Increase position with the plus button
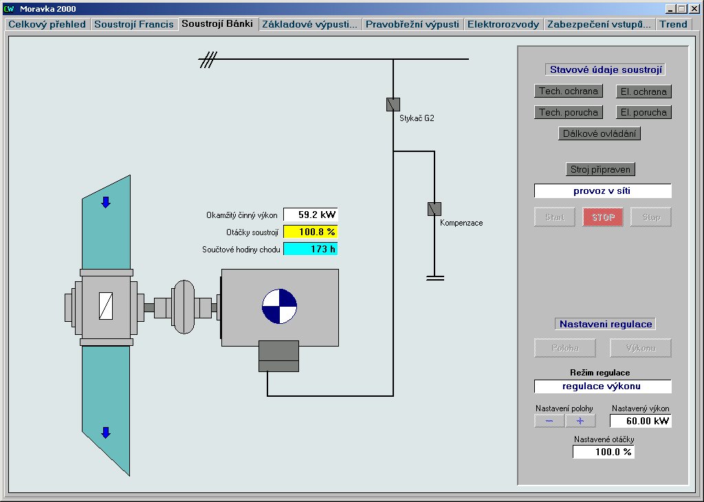The image size is (704, 502). tap(580, 421)
